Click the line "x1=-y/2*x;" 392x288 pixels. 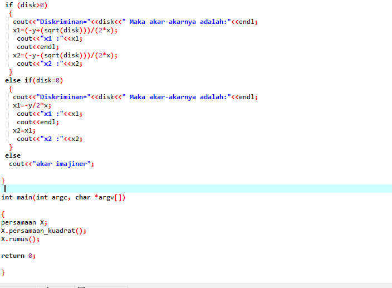[x=32, y=105]
